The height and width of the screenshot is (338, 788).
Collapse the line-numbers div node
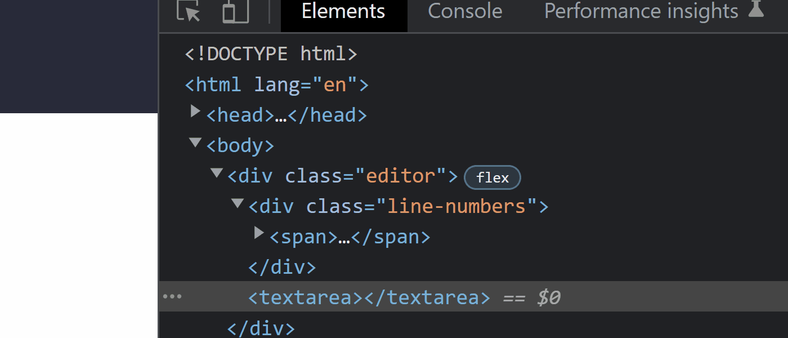[x=237, y=203]
